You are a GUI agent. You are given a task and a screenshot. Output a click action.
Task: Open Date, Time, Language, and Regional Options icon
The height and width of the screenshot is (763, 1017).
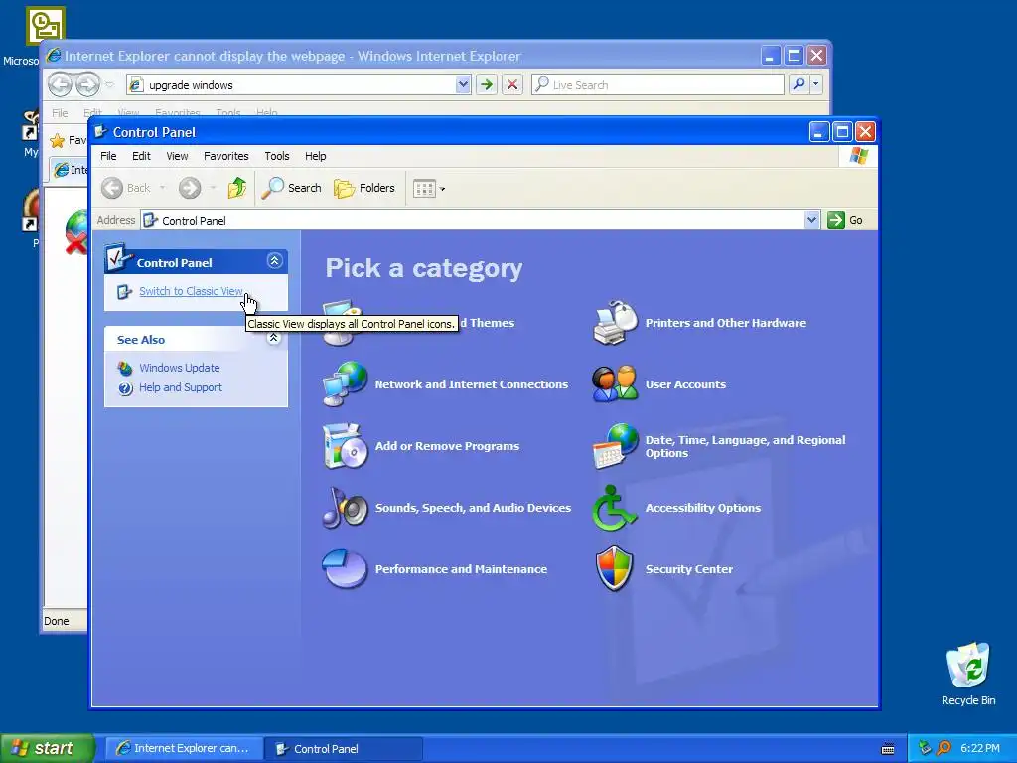point(615,446)
